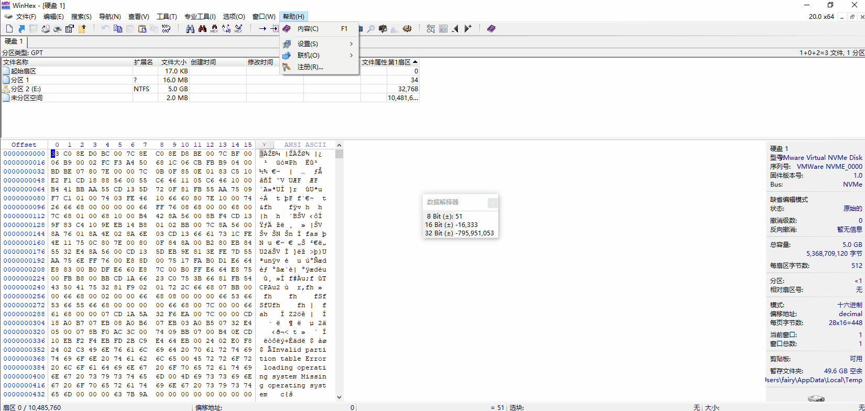Select the 分区 2 (E:) NTFS row
Viewport: 865px width, 411px height.
210,89
